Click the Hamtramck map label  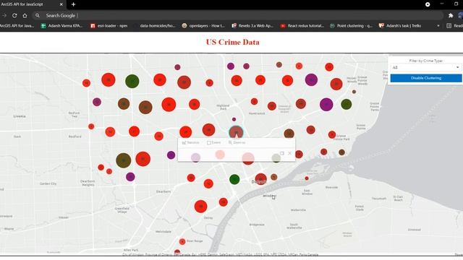[257, 113]
